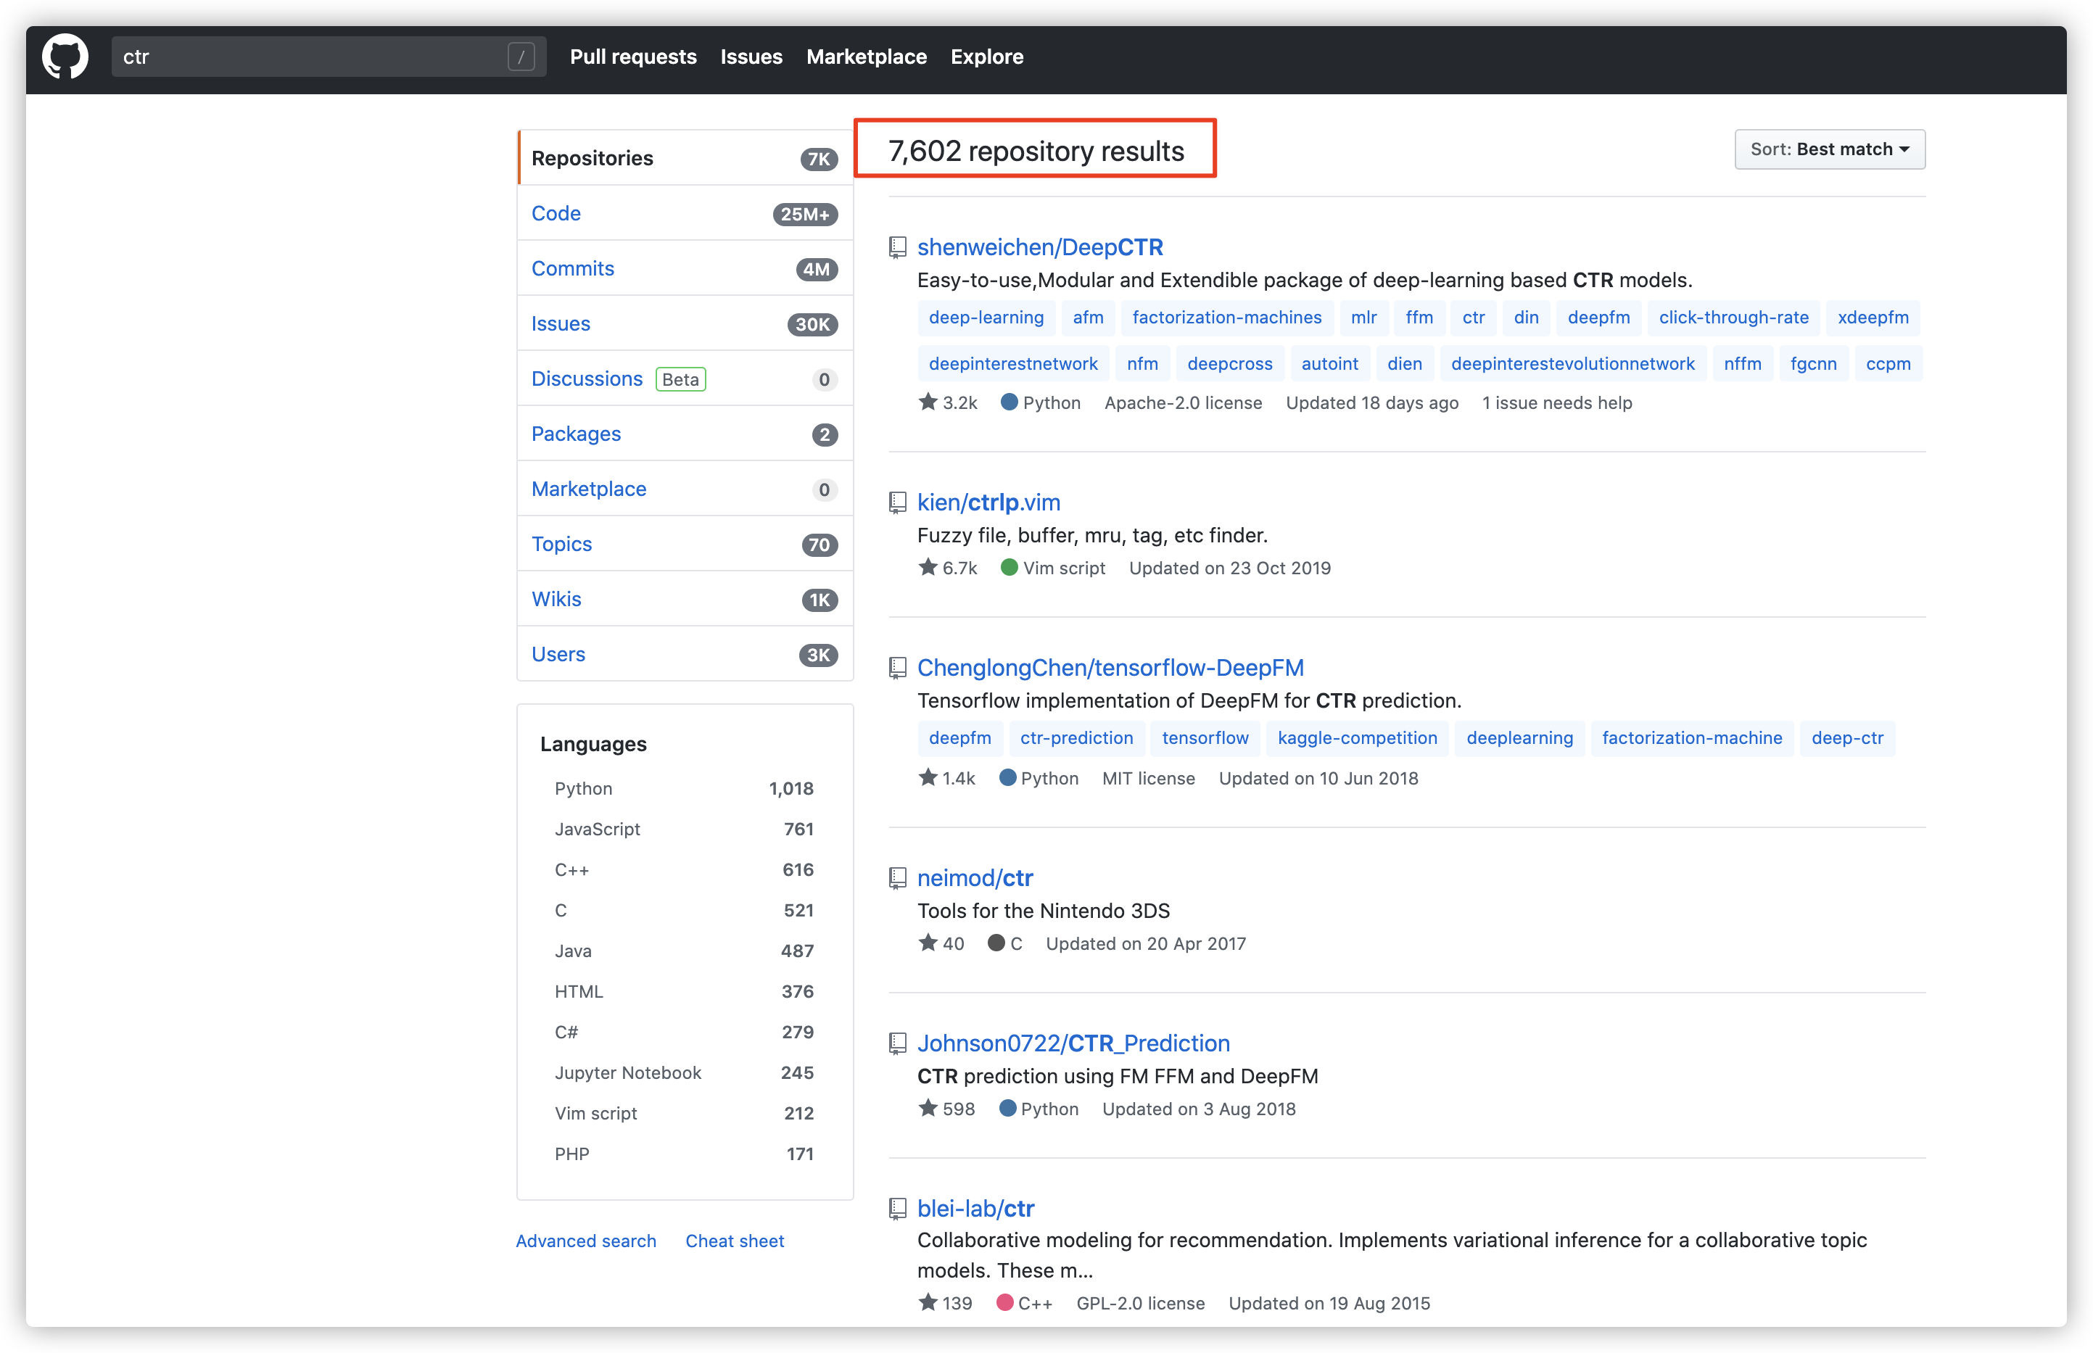Open the shenweichen/DeepCTR repository
This screenshot has width=2093, height=1353.
[1041, 248]
